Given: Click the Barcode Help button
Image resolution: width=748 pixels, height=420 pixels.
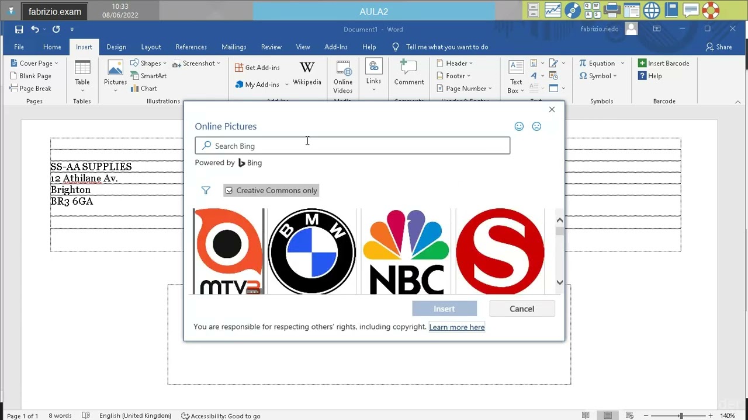Looking at the screenshot, I should pos(650,76).
